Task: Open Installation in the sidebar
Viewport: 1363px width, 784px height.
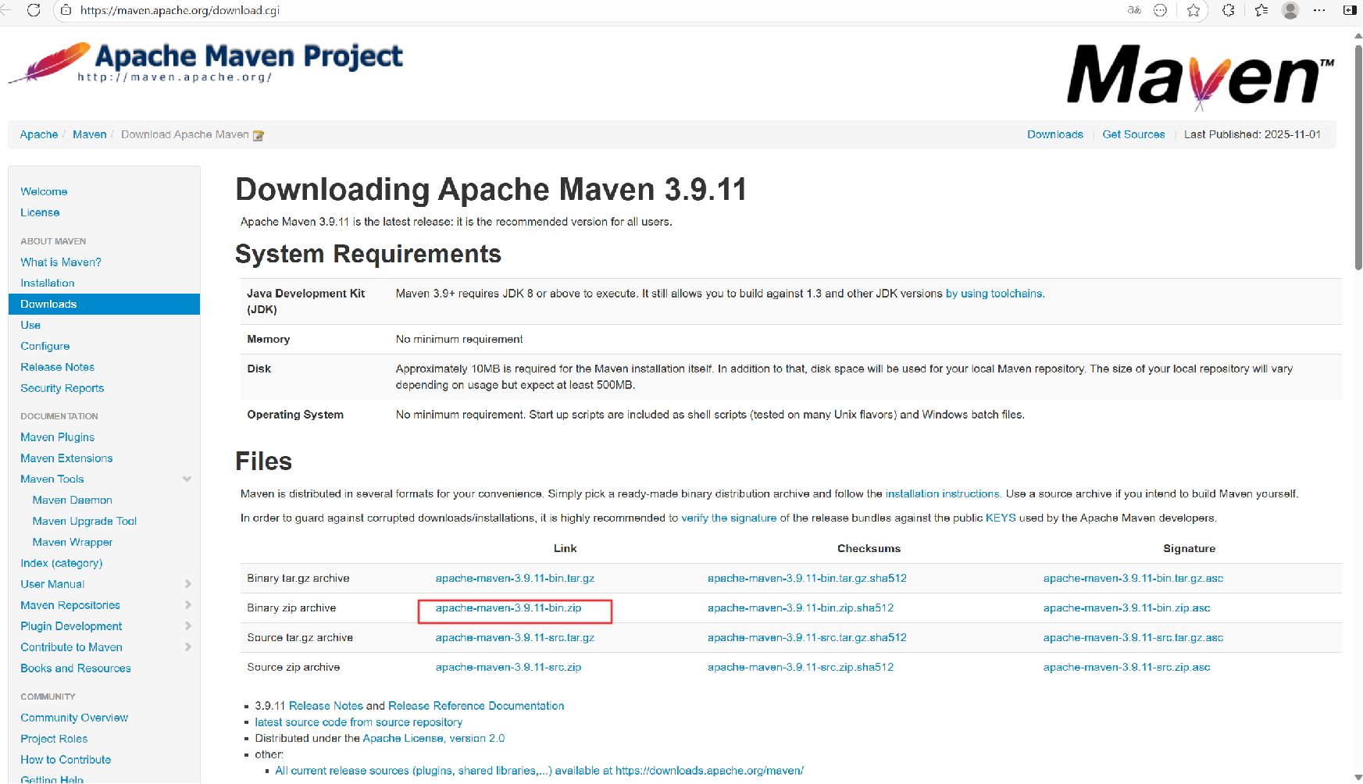Action: click(48, 283)
